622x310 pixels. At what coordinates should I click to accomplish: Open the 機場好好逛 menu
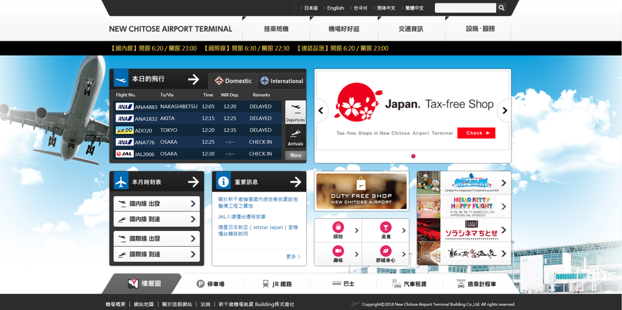344,29
